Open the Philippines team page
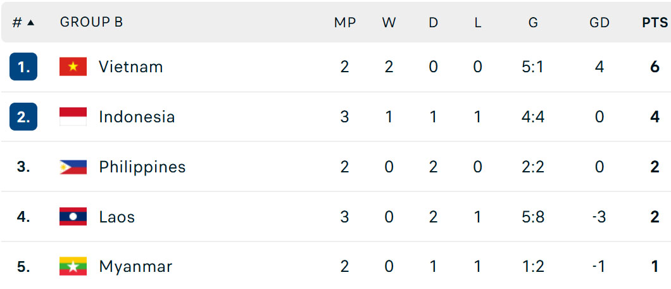Screen dimensions: 671x289 coord(142,167)
